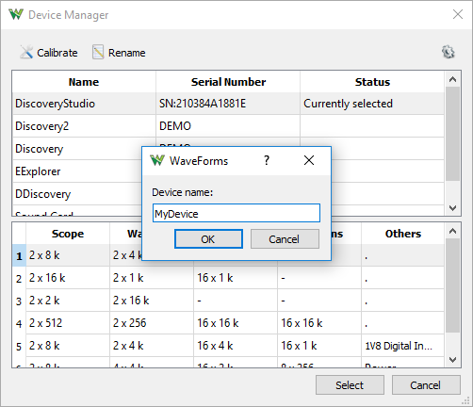Click the Name column header
Screen dimensions: 473x407
point(84,82)
